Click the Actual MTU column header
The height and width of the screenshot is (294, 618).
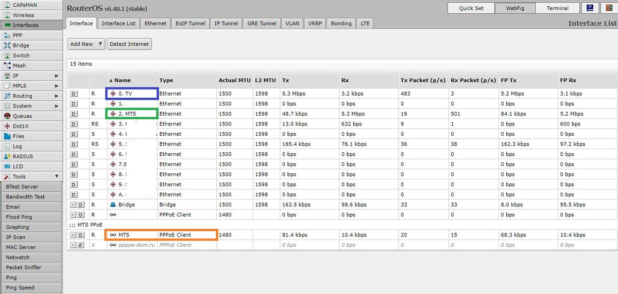point(234,80)
